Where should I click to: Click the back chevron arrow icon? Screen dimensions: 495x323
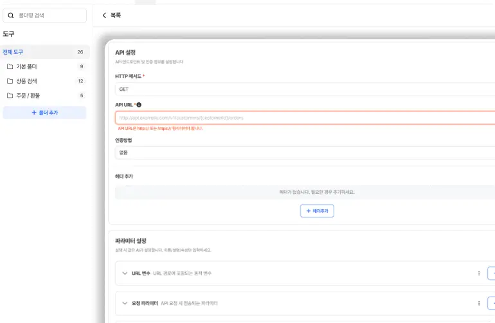(104, 15)
